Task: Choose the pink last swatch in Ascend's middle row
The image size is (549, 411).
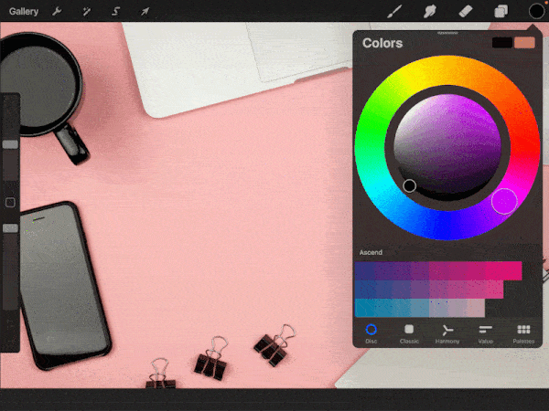Action: [x=494, y=290]
